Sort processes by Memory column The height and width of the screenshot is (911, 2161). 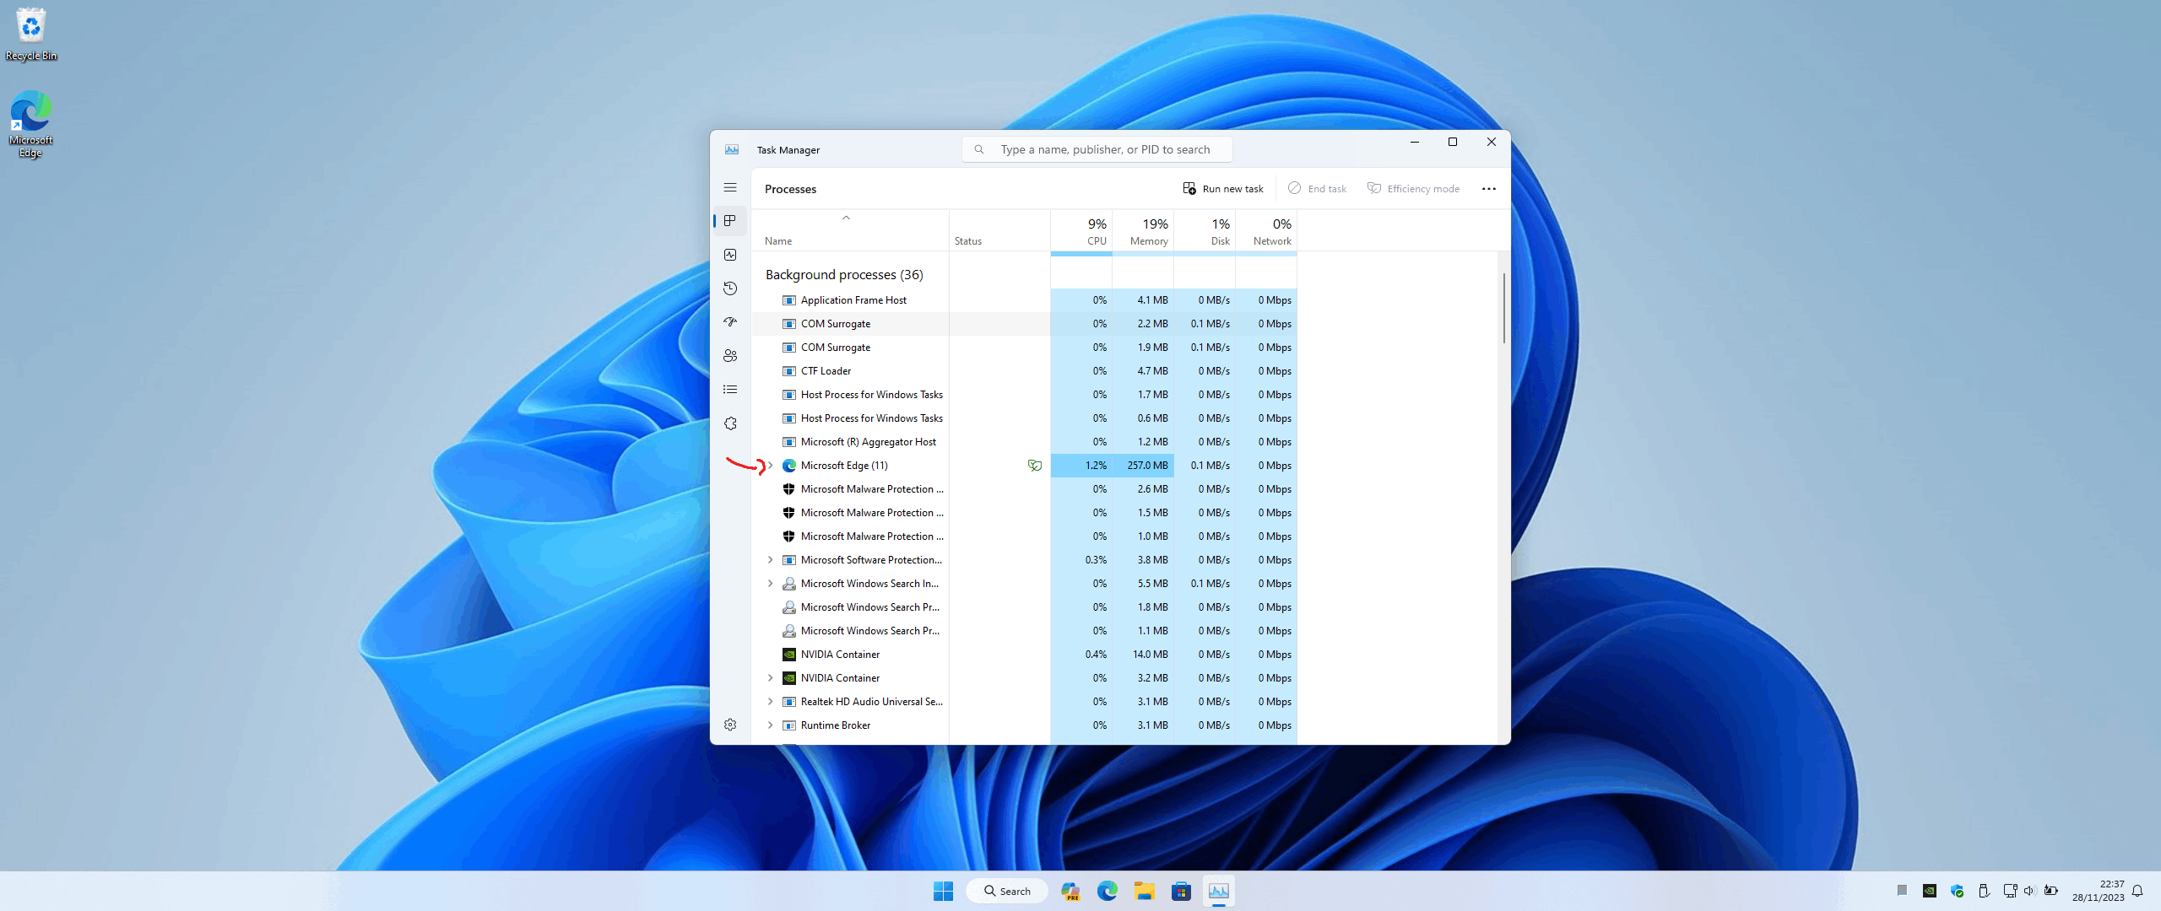tap(1148, 231)
